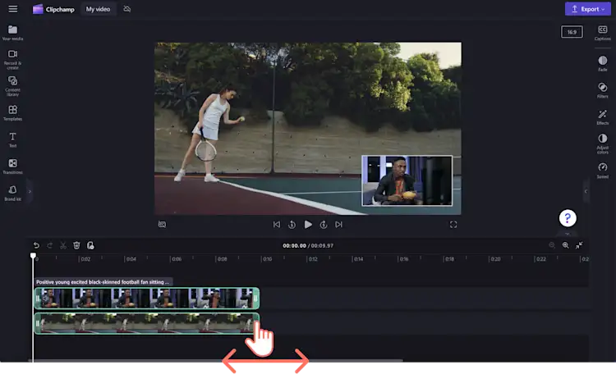Image resolution: width=616 pixels, height=374 pixels.
Task: Open the Text panel
Action: [x=12, y=139]
